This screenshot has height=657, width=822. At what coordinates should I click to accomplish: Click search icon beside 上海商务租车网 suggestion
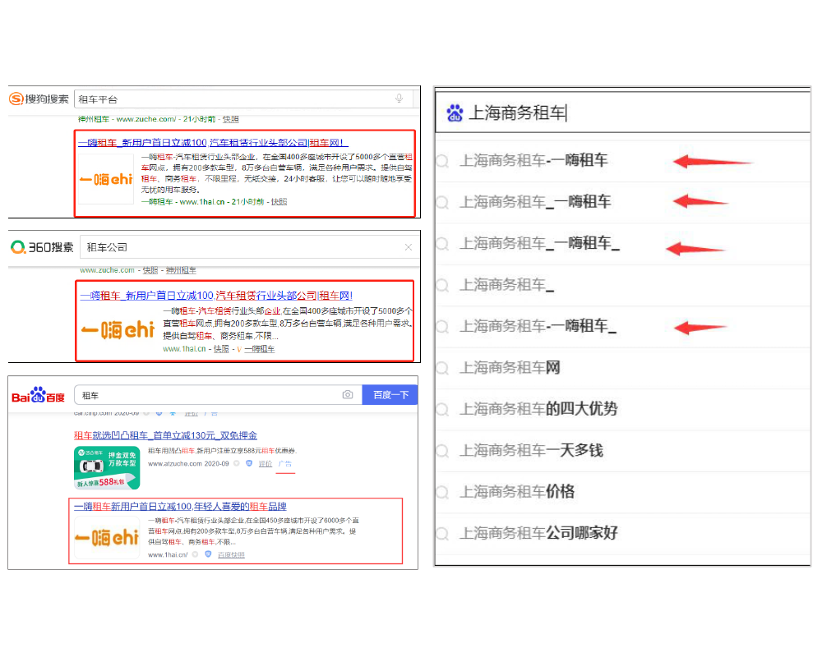(x=442, y=368)
